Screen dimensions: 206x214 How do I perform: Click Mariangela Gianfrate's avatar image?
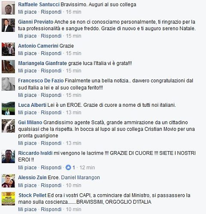point(8,67)
